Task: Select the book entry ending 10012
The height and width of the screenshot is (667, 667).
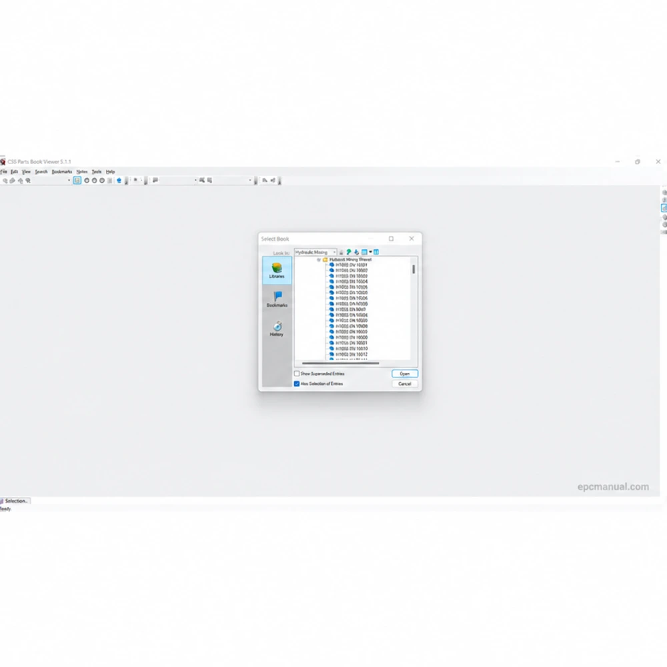Action: [x=352, y=354]
